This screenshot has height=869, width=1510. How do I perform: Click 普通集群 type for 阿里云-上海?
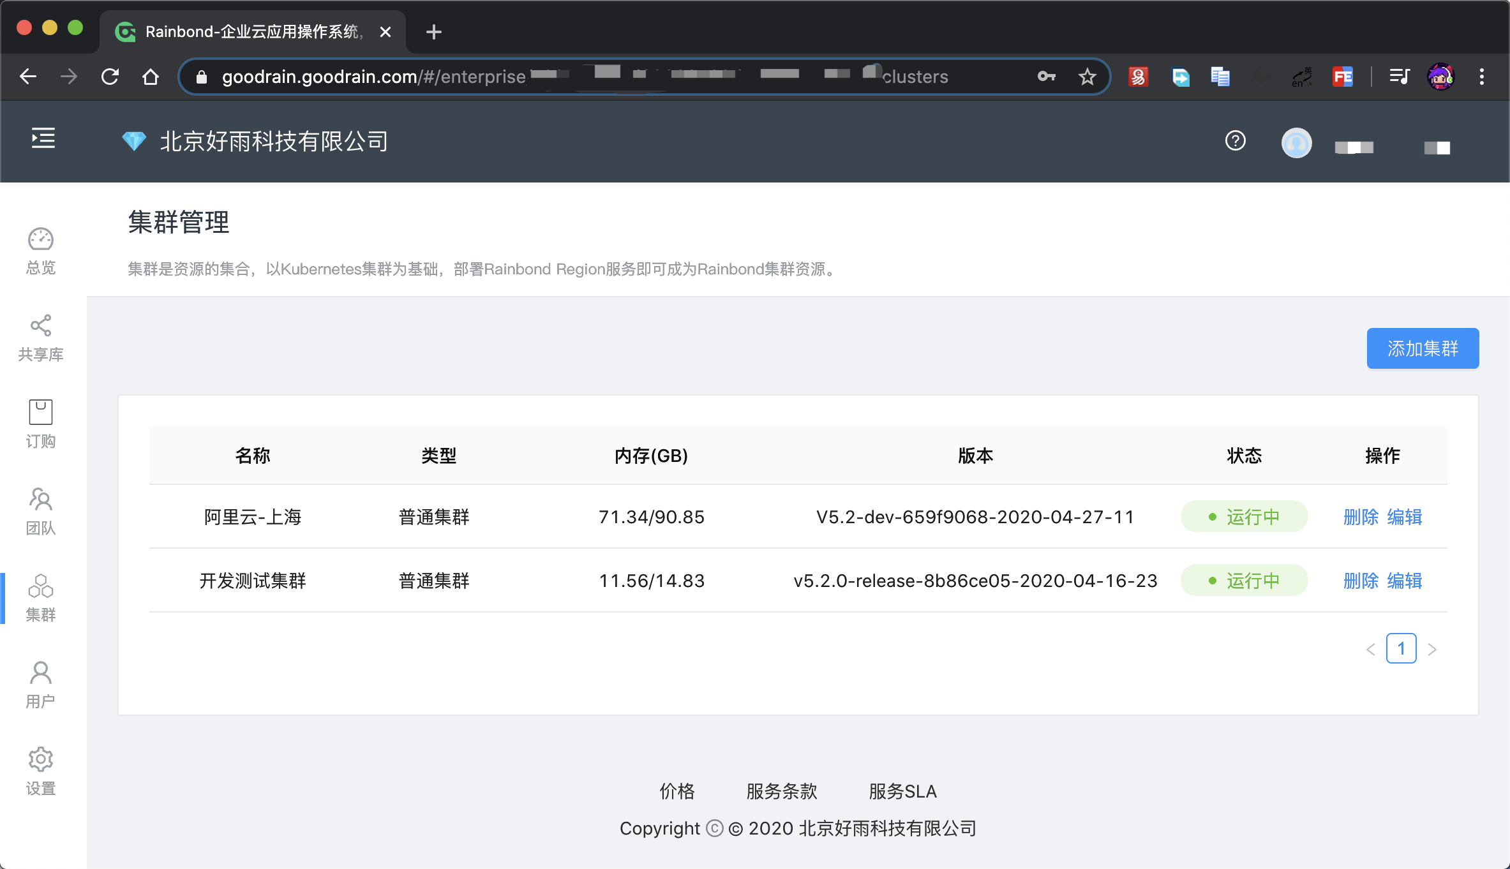pyautogui.click(x=434, y=517)
